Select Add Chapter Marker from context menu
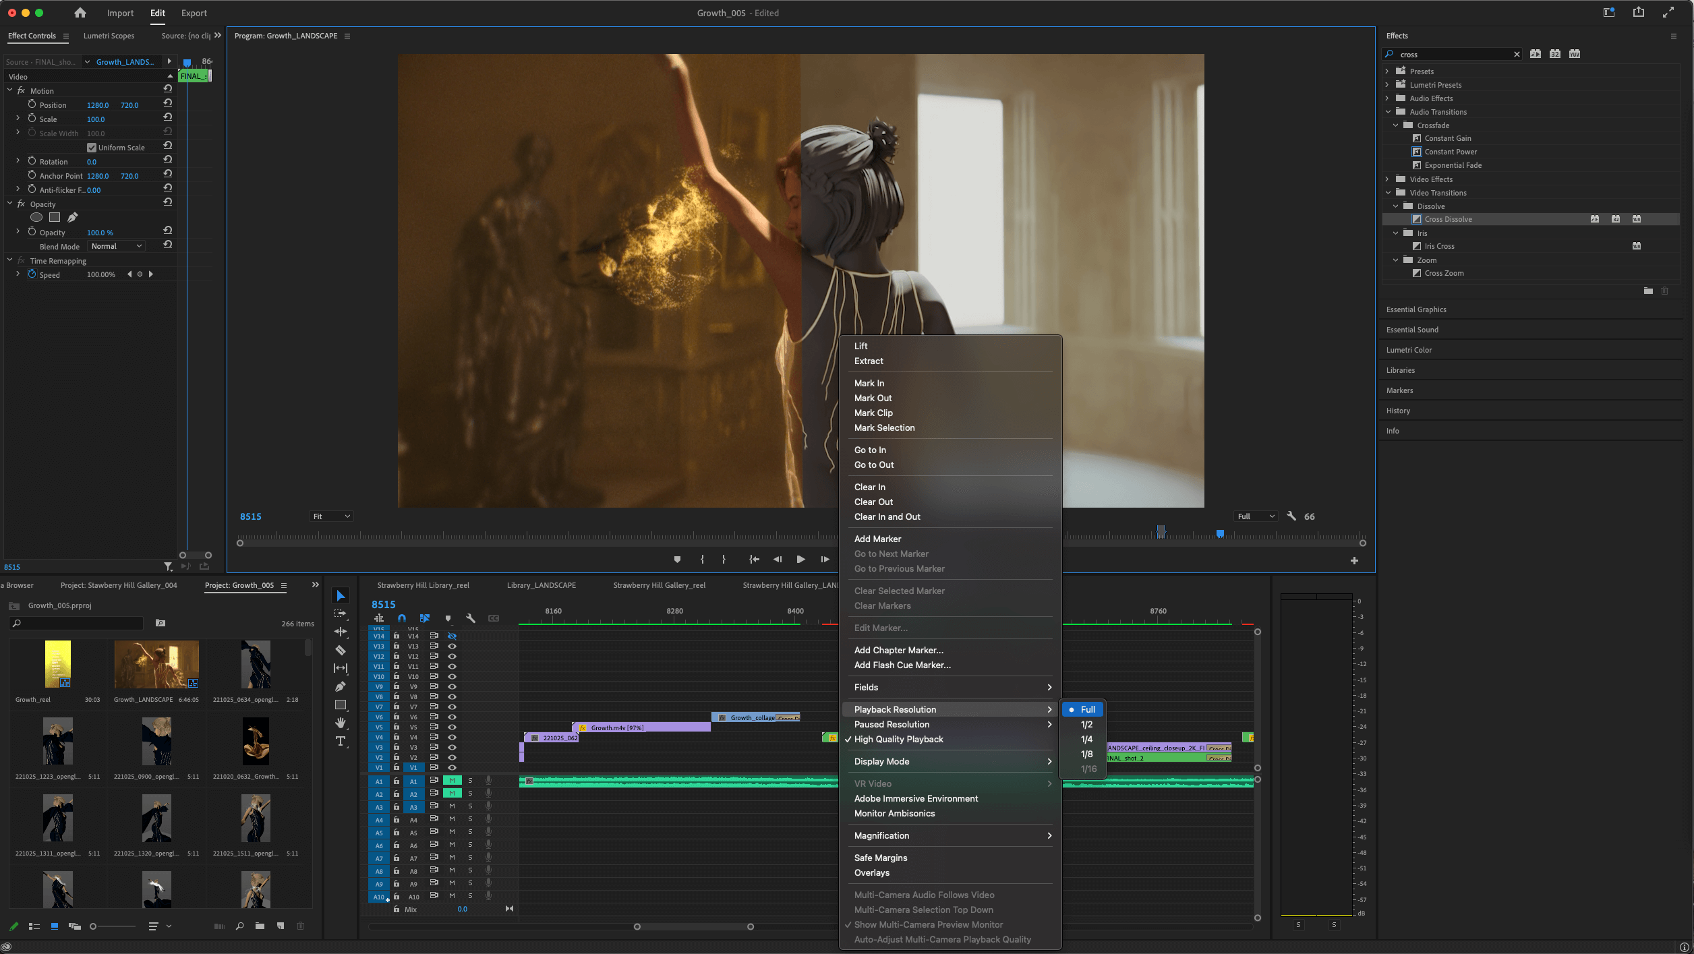Image resolution: width=1694 pixels, height=954 pixels. [x=897, y=649]
